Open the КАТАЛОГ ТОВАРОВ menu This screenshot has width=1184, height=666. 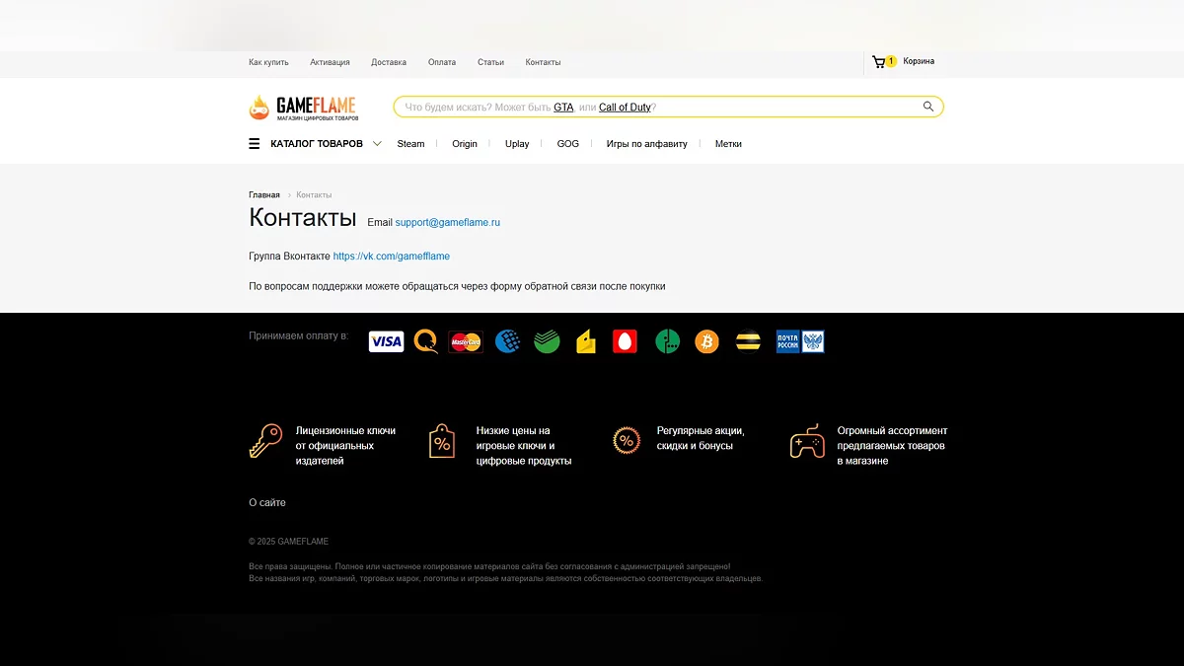(x=317, y=144)
